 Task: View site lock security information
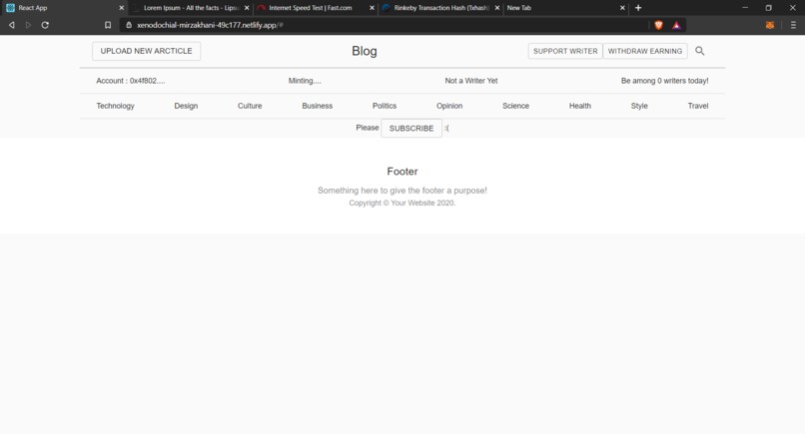point(129,25)
